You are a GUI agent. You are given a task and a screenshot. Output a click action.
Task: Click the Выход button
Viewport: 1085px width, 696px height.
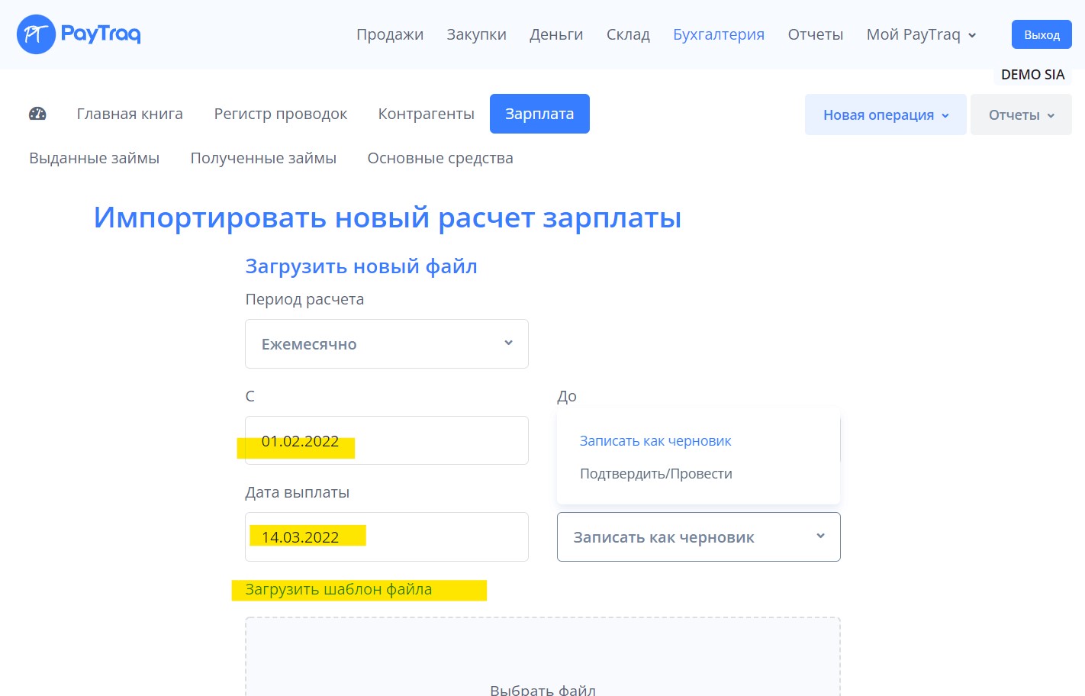[1042, 34]
